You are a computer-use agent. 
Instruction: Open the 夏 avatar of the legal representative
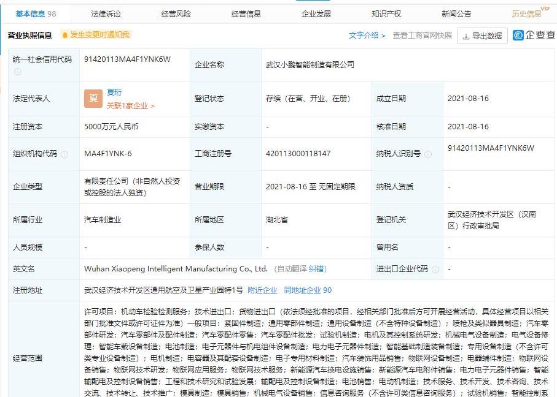[93, 99]
